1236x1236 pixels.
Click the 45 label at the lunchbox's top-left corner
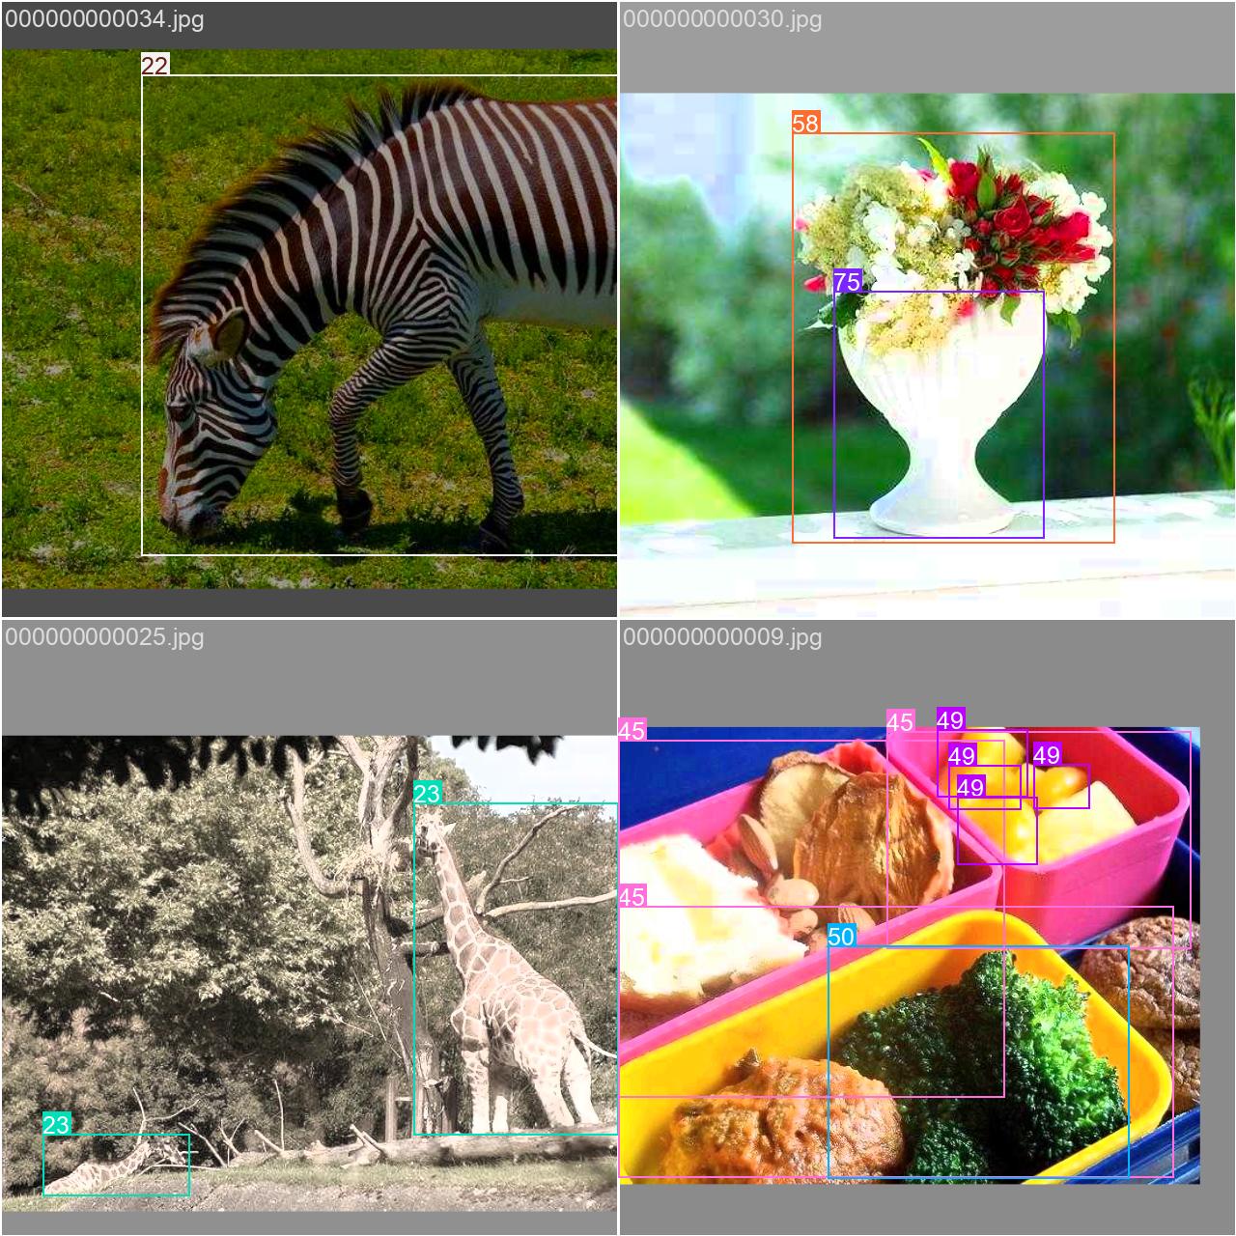coord(632,730)
